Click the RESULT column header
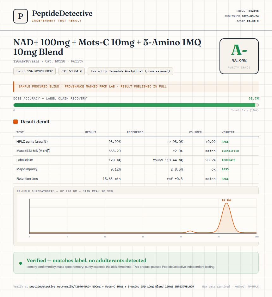Image resolution: width=272 pixels, height=297 pixels. tap(91, 132)
